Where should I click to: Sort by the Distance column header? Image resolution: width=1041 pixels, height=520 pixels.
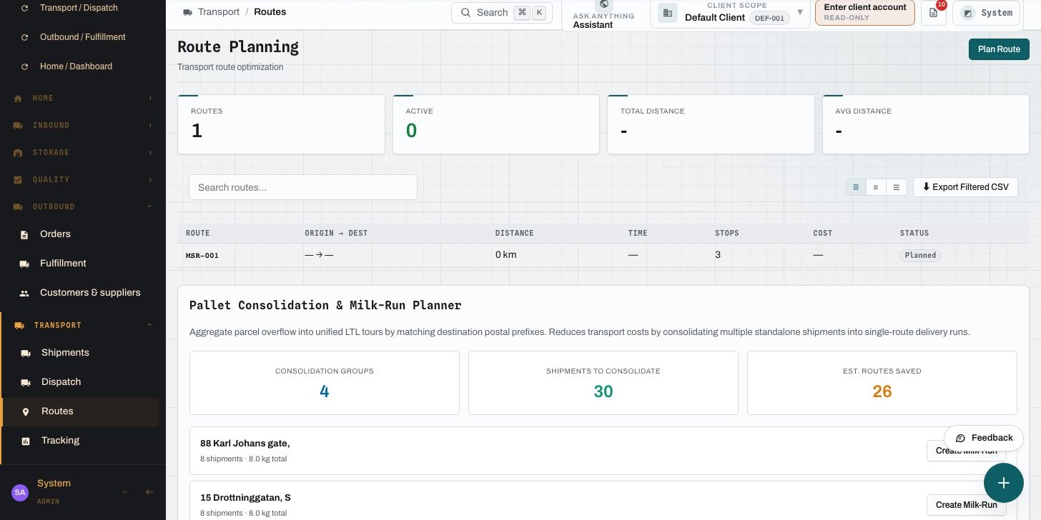coord(514,234)
